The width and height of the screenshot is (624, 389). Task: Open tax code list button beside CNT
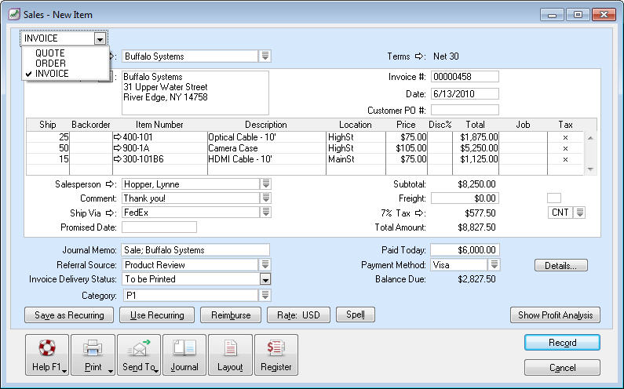580,213
